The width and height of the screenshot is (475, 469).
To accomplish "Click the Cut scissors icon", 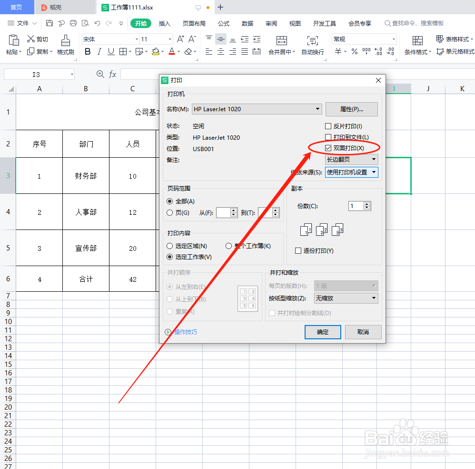I will click(x=30, y=38).
